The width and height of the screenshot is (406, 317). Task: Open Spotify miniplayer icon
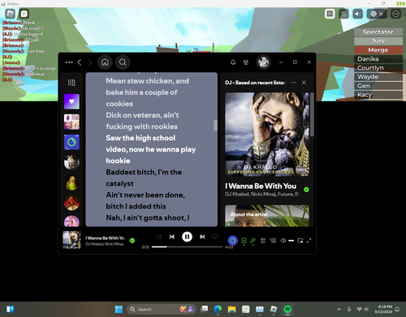point(300,241)
